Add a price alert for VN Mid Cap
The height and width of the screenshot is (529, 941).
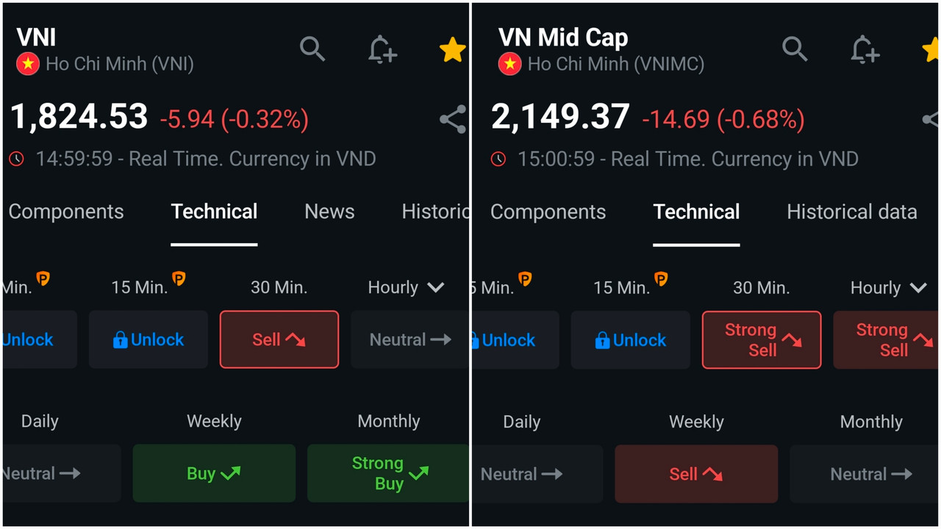865,49
